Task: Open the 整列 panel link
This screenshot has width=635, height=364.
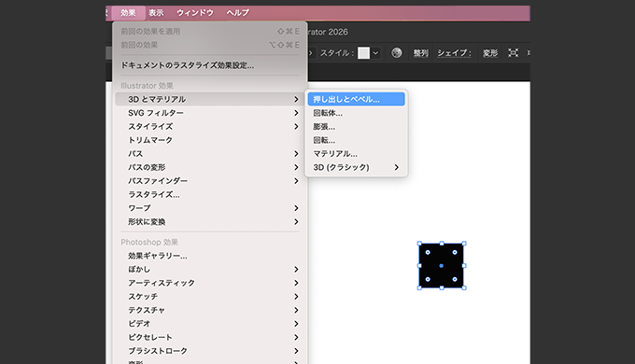Action: click(x=421, y=53)
